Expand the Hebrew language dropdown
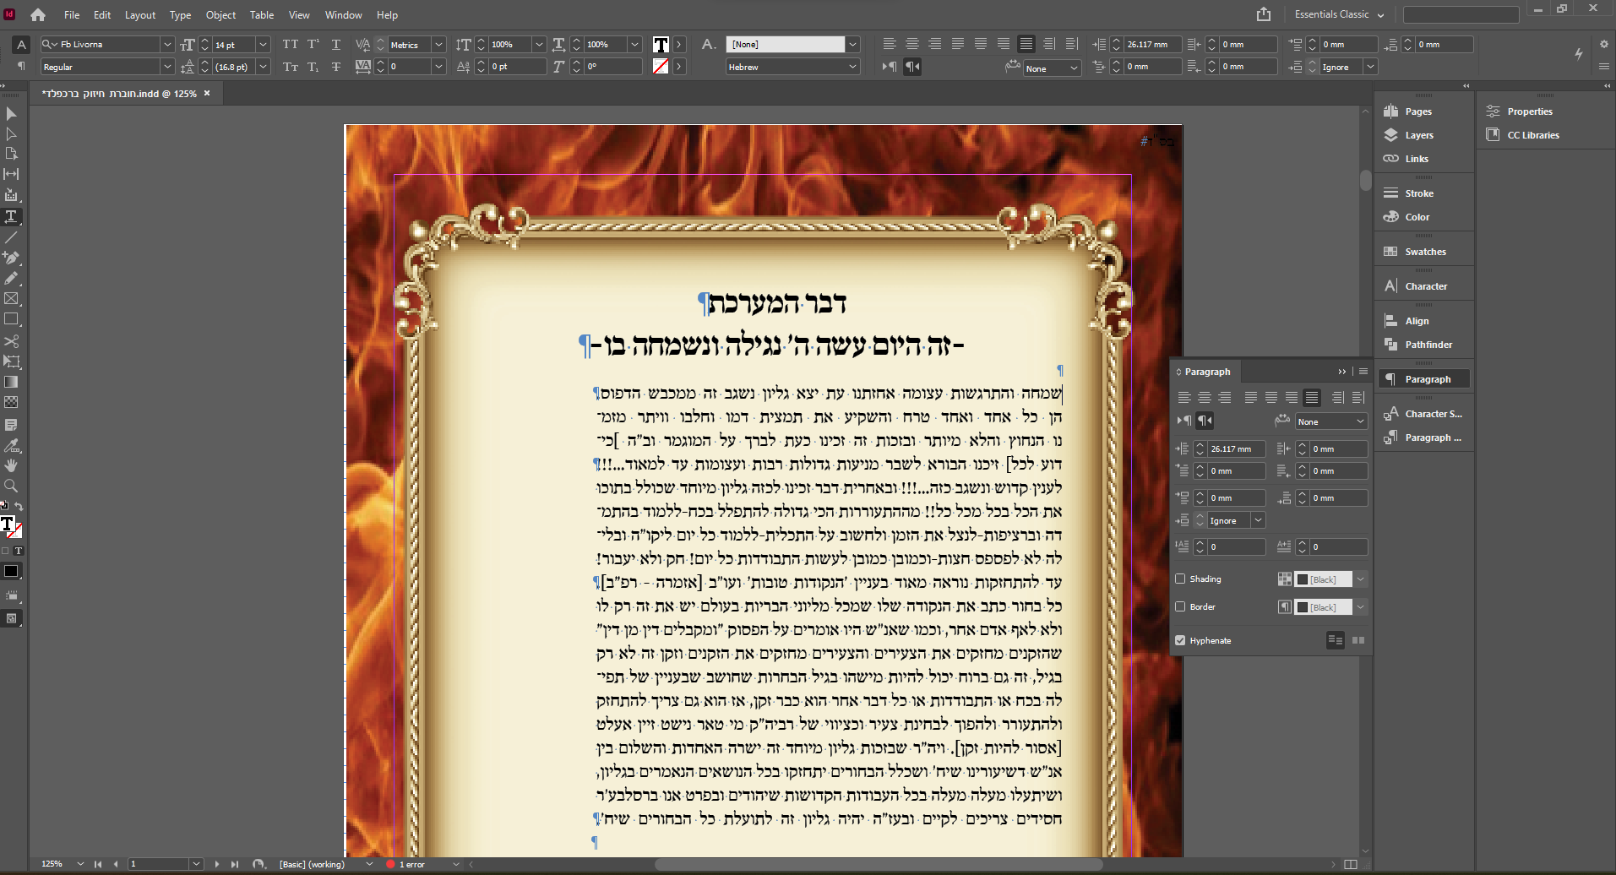Screen dimensions: 1616x875 (x=852, y=68)
